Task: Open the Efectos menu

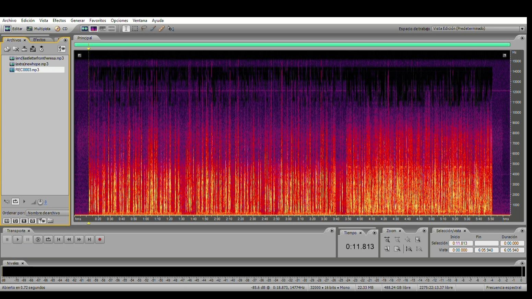Action: pyautogui.click(x=59, y=21)
